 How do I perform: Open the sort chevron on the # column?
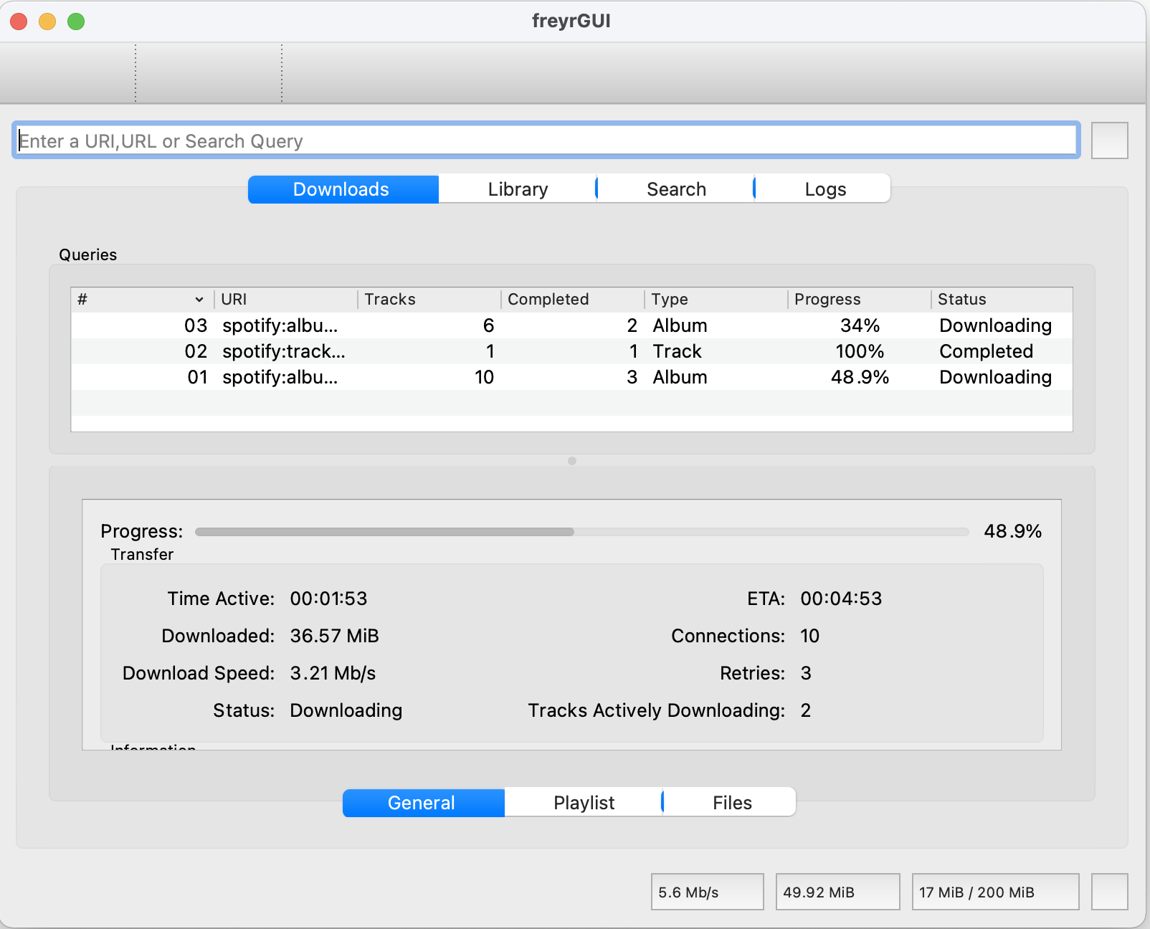tap(199, 299)
